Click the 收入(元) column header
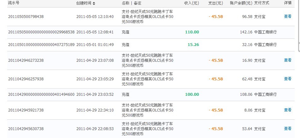The image size is (300, 138). tap(191, 3)
